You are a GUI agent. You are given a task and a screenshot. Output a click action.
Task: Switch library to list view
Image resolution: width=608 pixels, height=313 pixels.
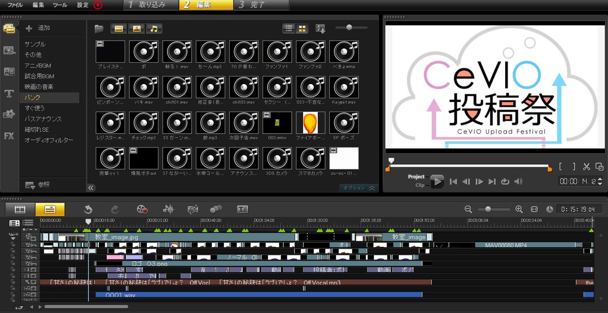click(x=289, y=28)
